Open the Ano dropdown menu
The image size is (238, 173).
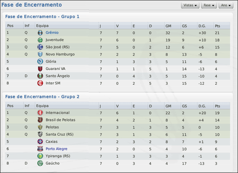point(226,6)
